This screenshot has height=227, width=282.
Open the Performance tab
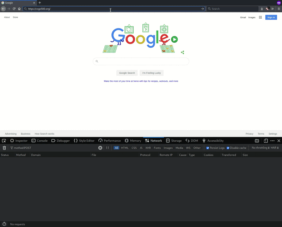110,141
